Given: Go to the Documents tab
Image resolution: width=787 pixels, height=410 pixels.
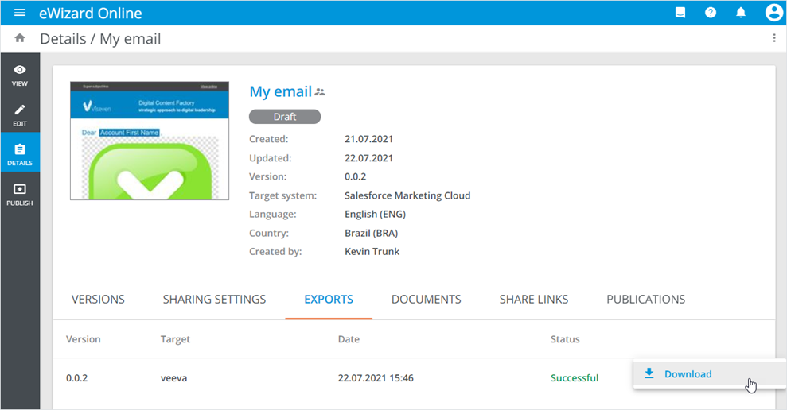Looking at the screenshot, I should pos(426,300).
